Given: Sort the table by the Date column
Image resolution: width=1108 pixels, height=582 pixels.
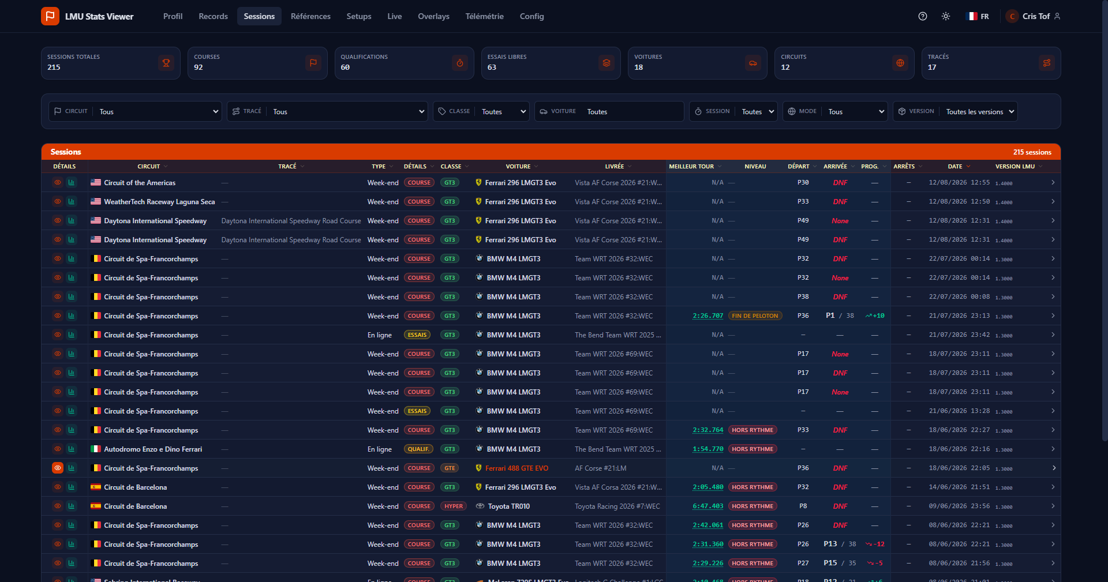Looking at the screenshot, I should tap(959, 166).
